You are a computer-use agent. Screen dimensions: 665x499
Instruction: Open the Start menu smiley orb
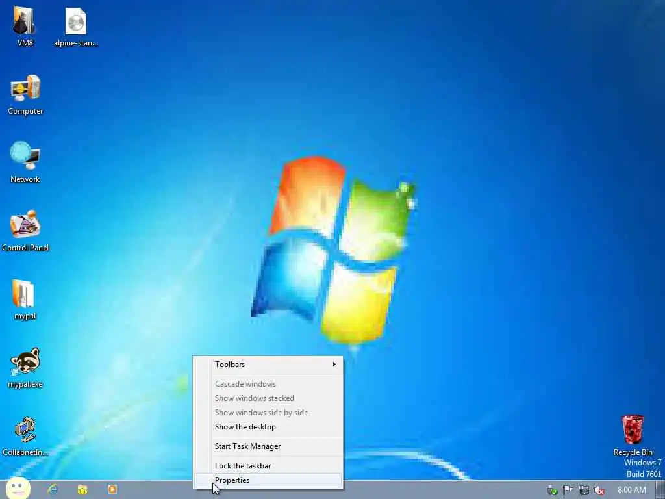(18, 489)
